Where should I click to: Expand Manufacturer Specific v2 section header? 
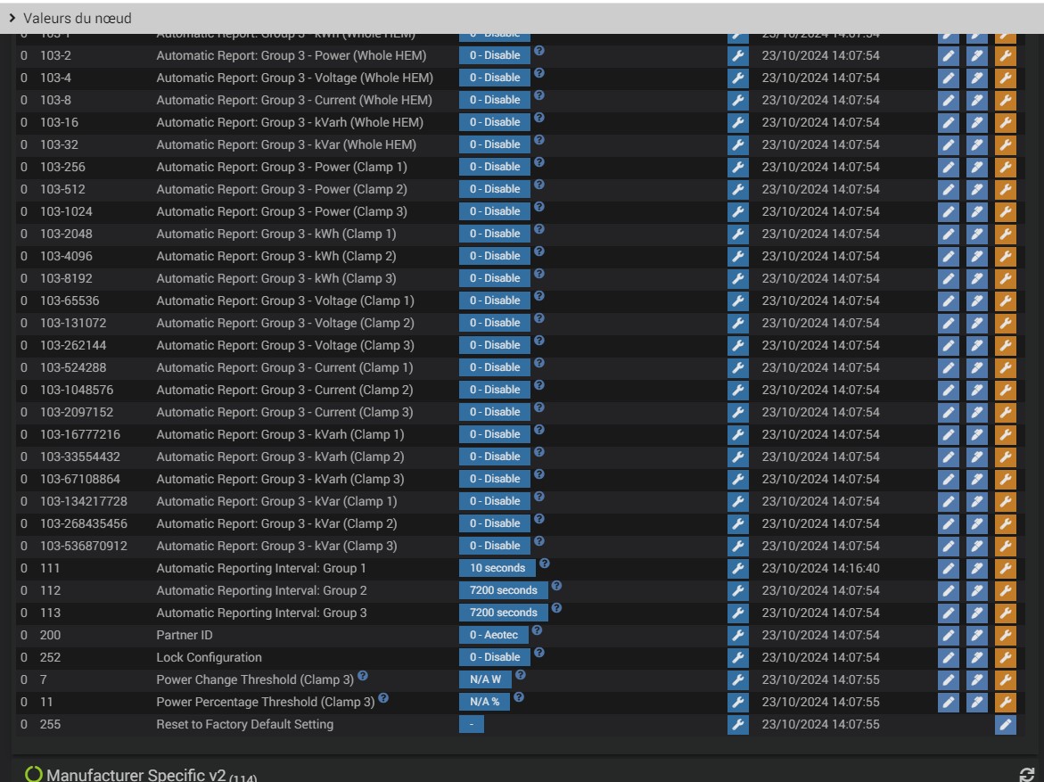[x=136, y=775]
